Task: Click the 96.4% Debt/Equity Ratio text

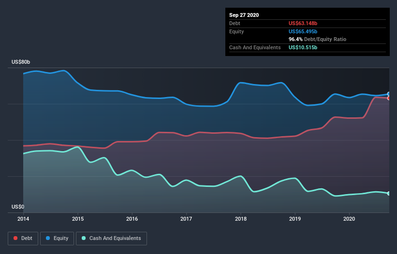Action: tap(318, 40)
